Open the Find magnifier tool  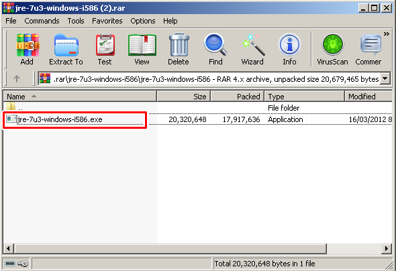coord(215,49)
